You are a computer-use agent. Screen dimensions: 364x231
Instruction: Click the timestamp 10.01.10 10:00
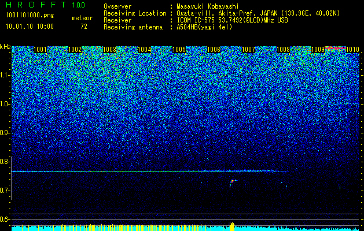click(30, 27)
